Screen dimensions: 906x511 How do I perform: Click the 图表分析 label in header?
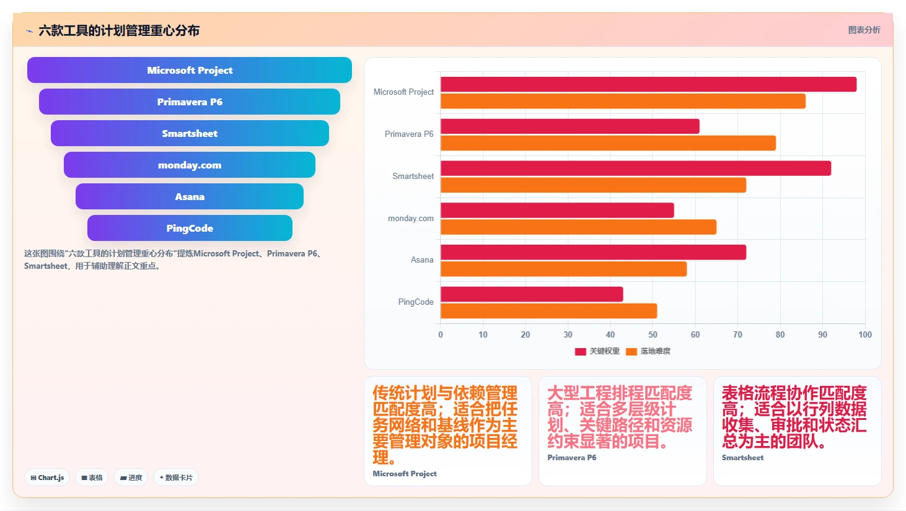coord(864,30)
